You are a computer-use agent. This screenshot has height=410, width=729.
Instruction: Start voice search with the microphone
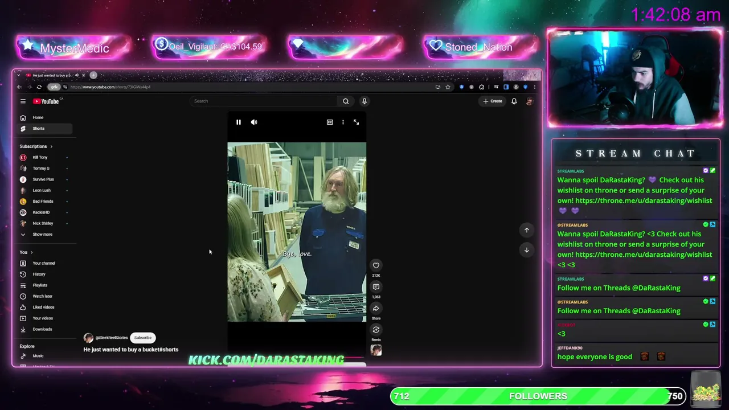point(364,101)
